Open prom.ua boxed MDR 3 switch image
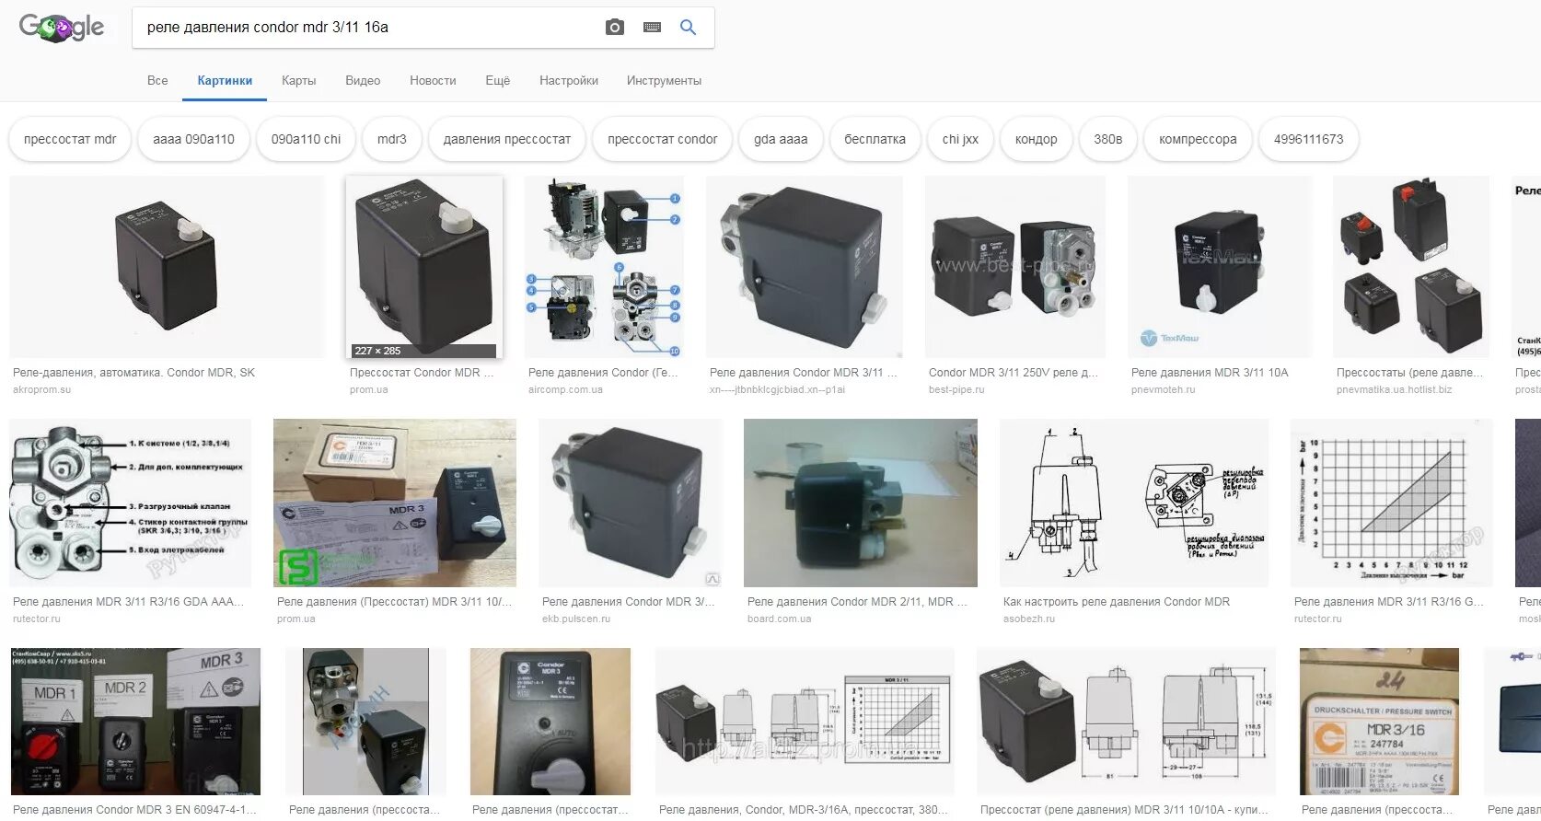Viewport: 1541px width, 821px height. click(395, 503)
